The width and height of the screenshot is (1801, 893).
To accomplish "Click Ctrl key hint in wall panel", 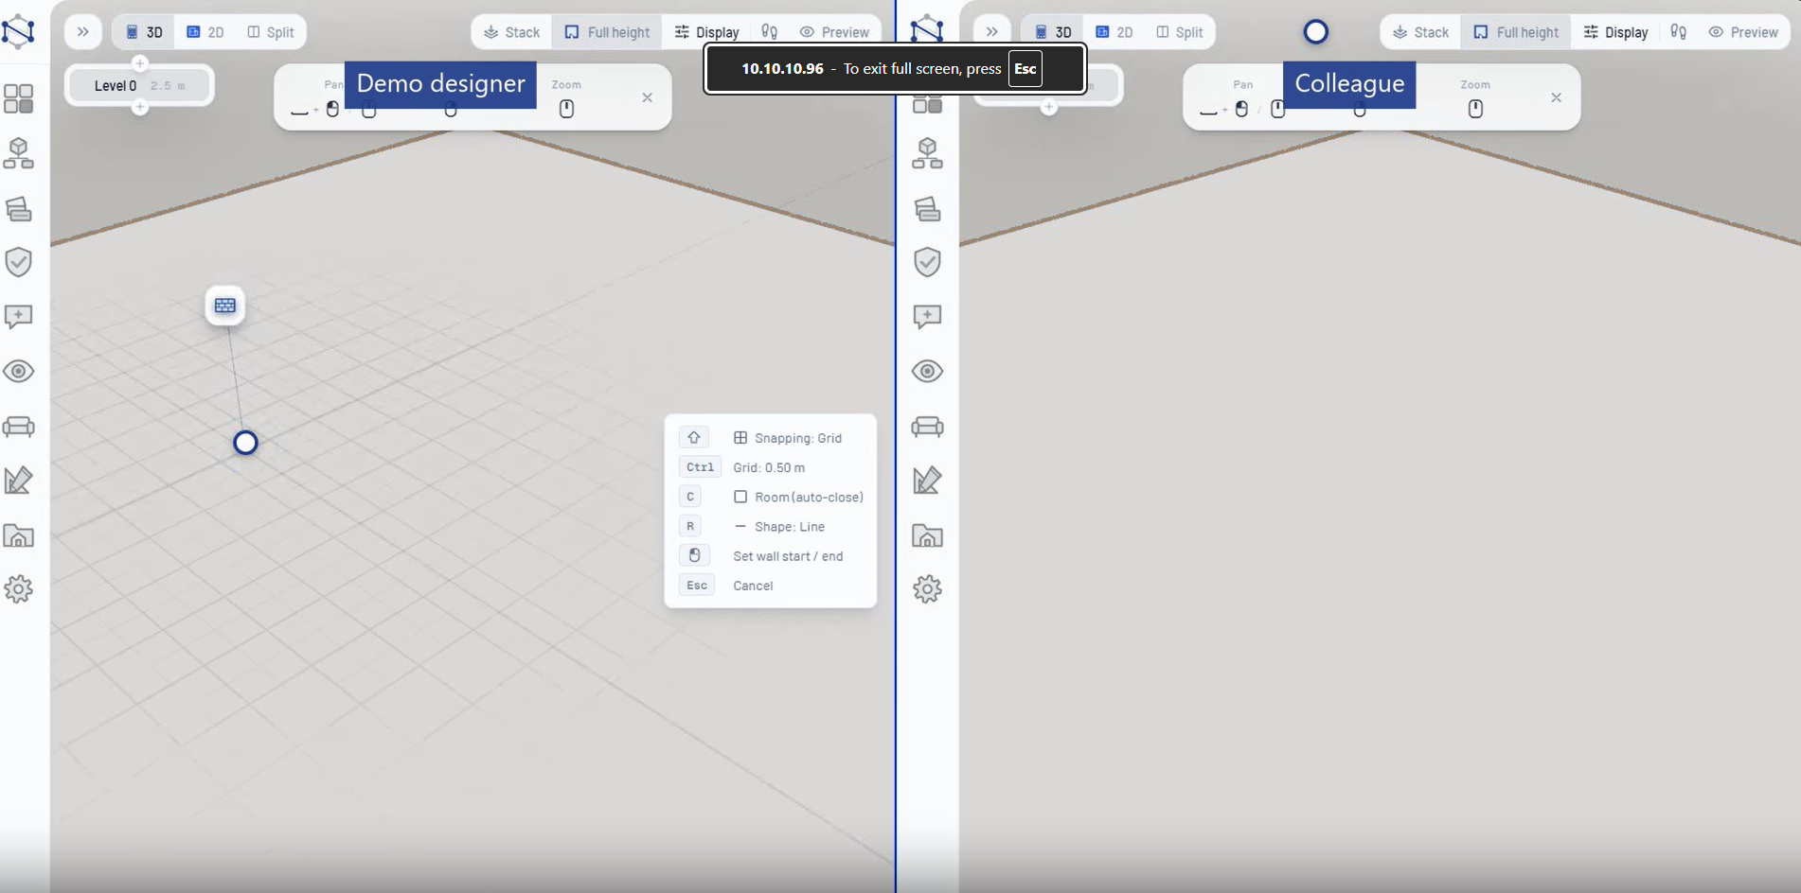I will point(701,467).
